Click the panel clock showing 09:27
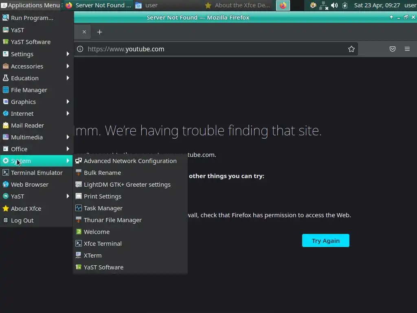The width and height of the screenshot is (417, 313). tap(377, 5)
